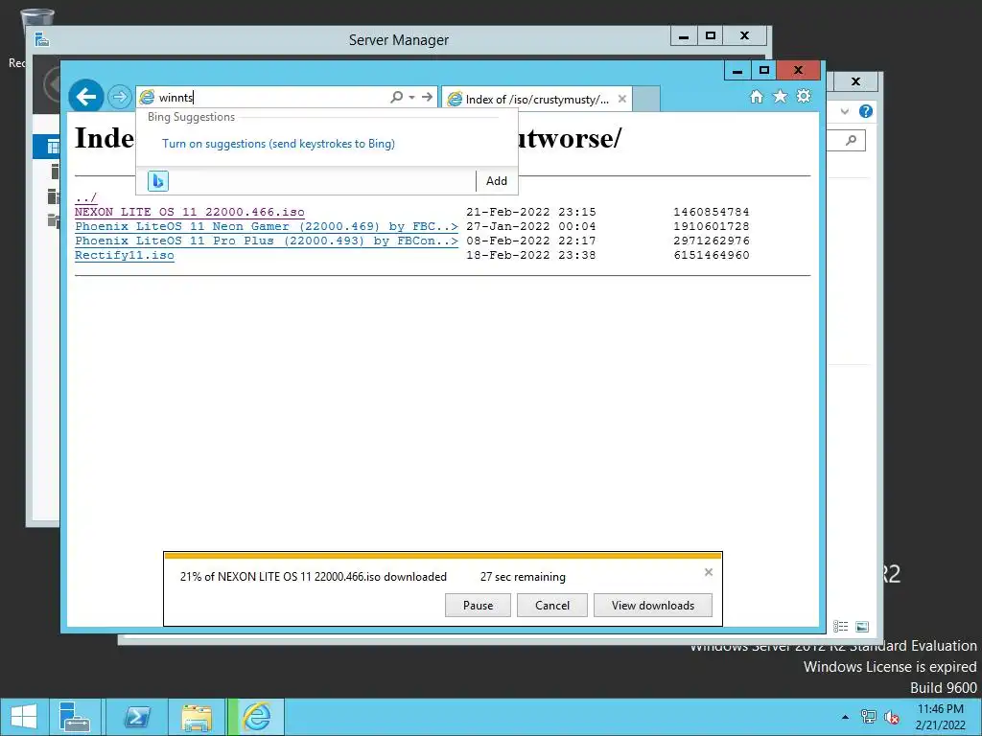Click file size 6151464960 text
982x736 pixels.
pyautogui.click(x=712, y=255)
